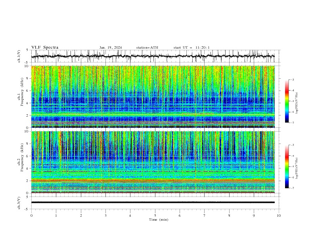Click time axis tick label "7"

point(204,216)
